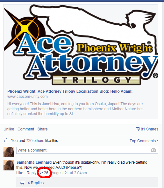Click the Ace Attorney Trilogy preview image
Screen dimensions: 164x188
[x=81, y=45]
